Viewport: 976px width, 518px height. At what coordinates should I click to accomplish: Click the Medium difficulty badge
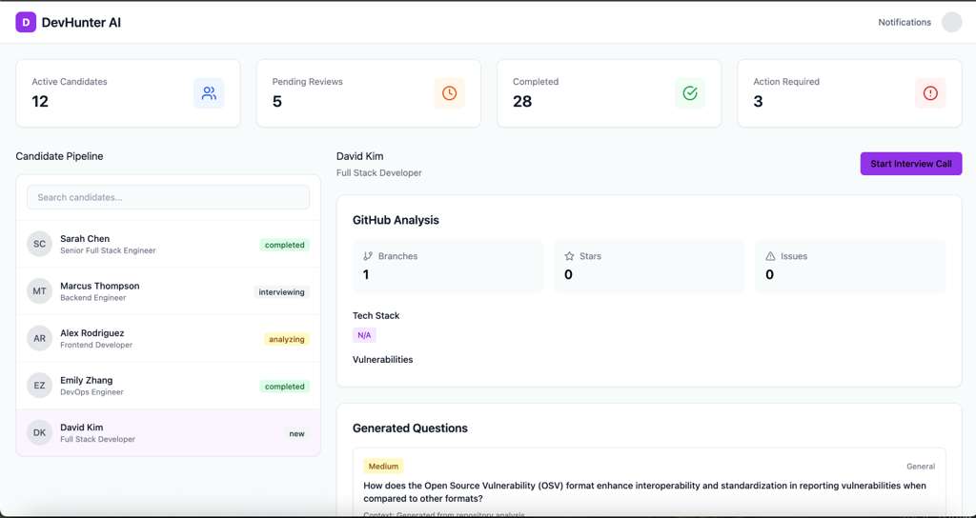(383, 467)
